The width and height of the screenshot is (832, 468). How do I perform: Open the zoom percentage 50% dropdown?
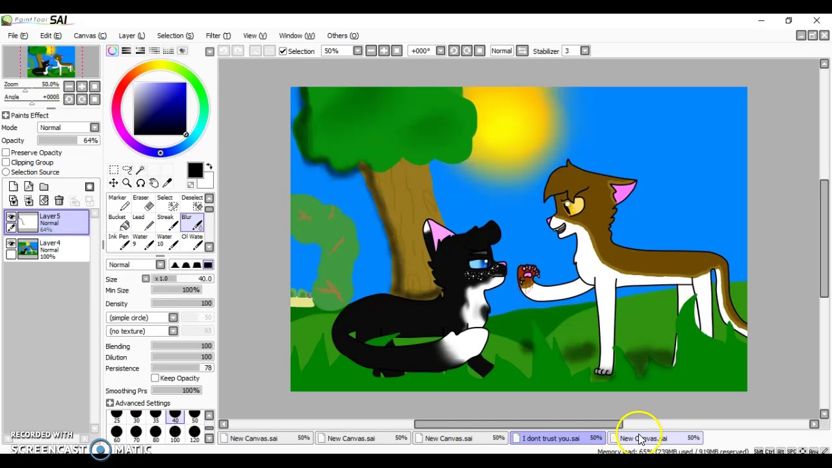(x=358, y=51)
